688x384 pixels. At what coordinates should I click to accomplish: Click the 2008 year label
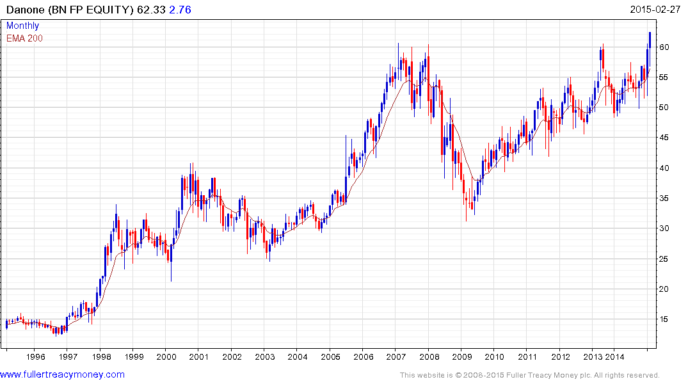point(429,356)
